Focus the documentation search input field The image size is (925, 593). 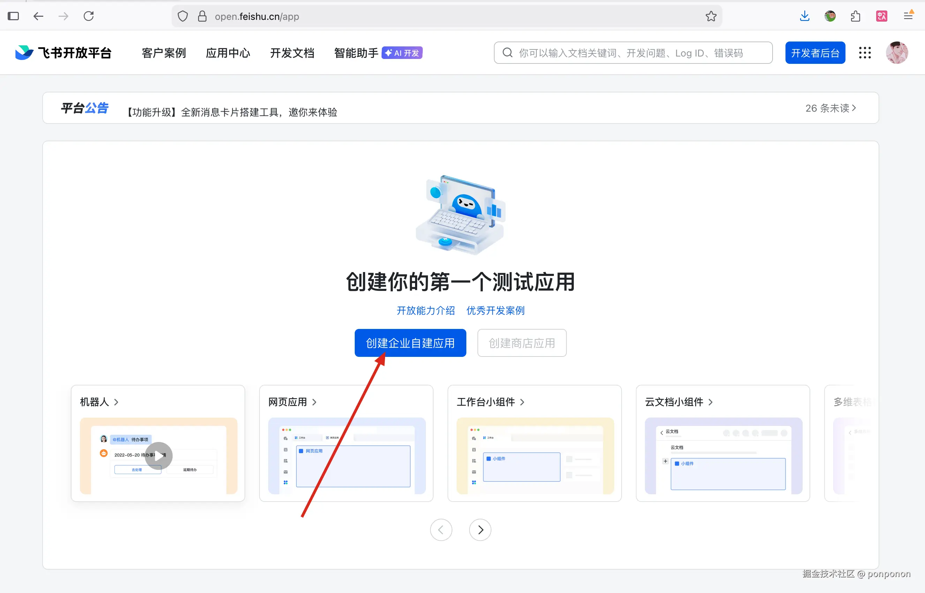633,53
